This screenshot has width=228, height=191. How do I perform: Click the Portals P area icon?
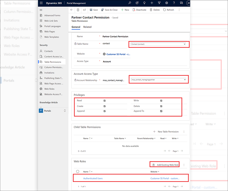pyautogui.click(x=41, y=111)
